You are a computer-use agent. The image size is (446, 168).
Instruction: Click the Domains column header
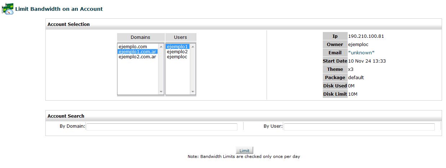pos(141,37)
